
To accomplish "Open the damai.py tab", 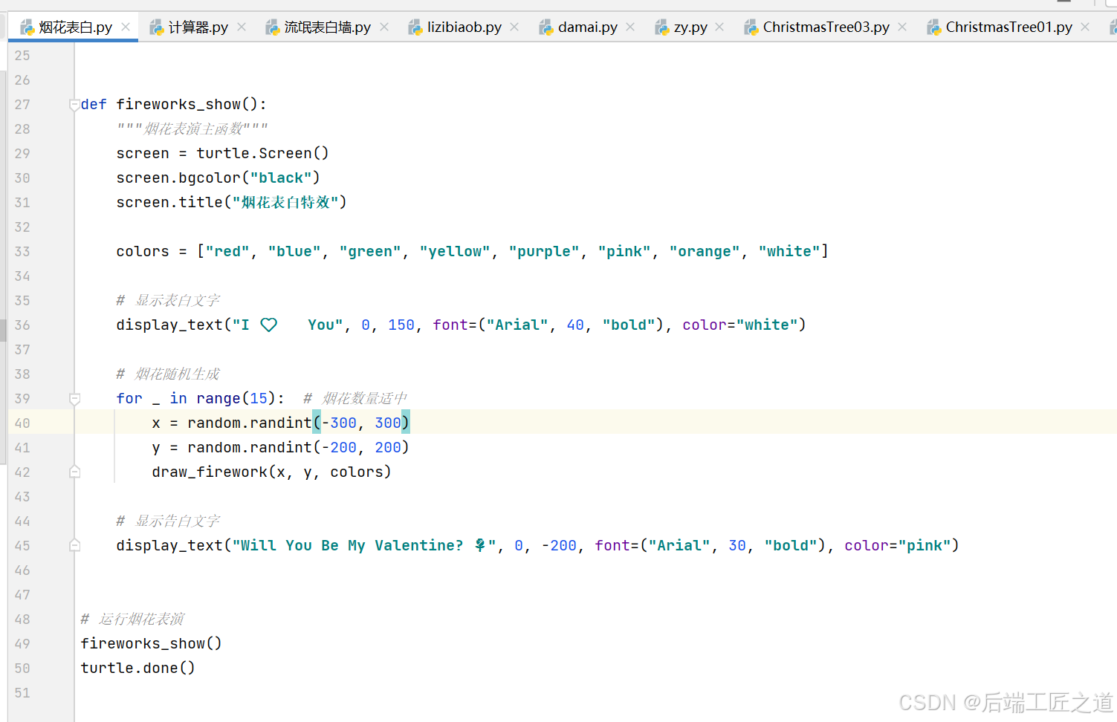I will click(x=587, y=27).
